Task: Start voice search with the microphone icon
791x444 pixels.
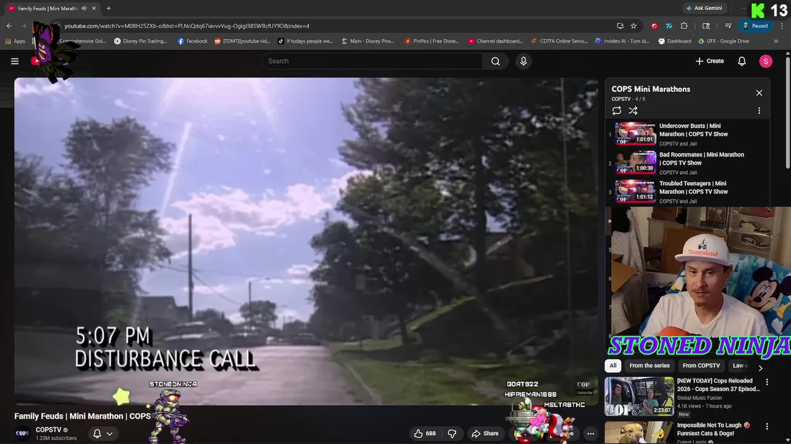Action: (523, 61)
